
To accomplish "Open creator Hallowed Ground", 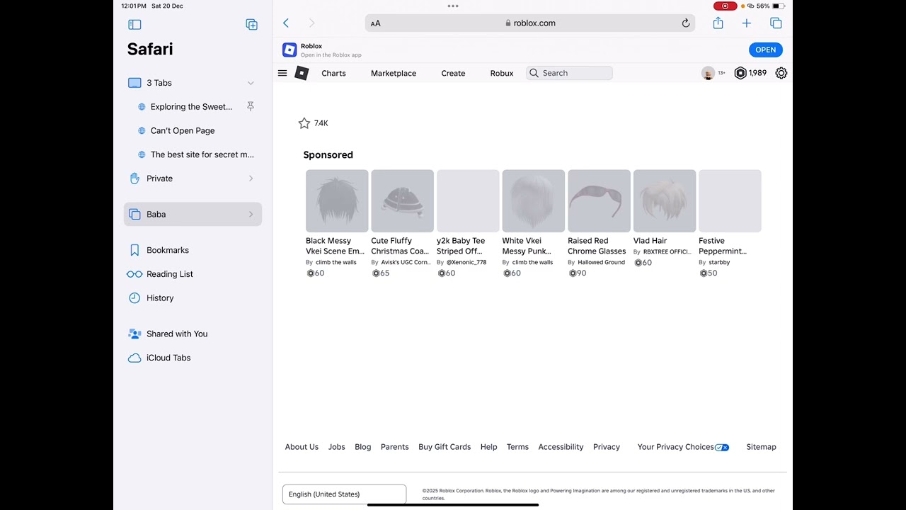I will point(601,262).
